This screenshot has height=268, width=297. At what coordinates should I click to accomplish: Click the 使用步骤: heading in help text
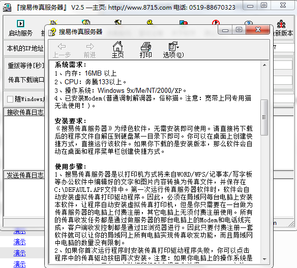tap(71, 166)
